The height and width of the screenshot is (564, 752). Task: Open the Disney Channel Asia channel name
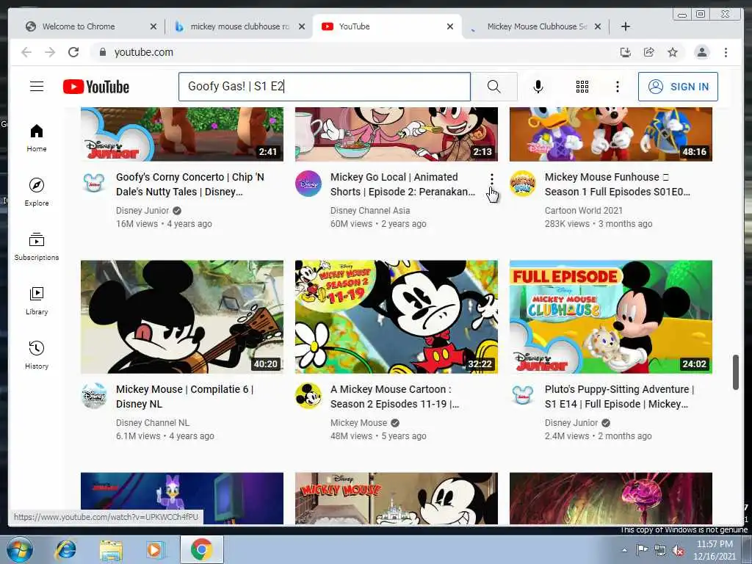coord(370,211)
